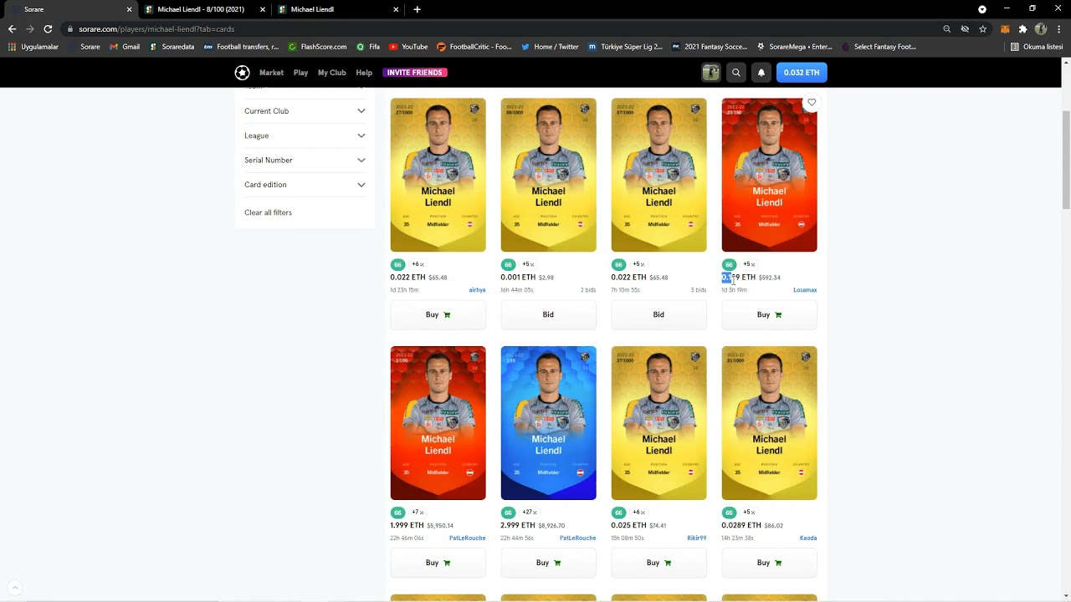This screenshot has width=1071, height=602.
Task: Bid on the card with 3 bids
Action: point(658,314)
